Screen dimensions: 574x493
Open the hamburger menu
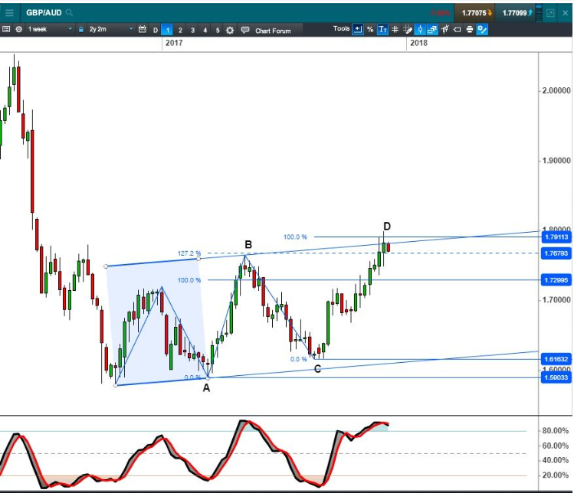click(10, 13)
